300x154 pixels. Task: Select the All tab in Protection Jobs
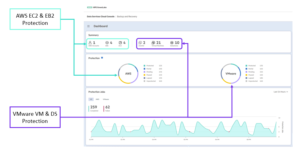[x=91, y=99]
